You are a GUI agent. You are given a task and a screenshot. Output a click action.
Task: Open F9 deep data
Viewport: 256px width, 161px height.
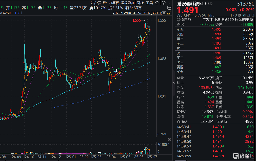tap(105, 3)
